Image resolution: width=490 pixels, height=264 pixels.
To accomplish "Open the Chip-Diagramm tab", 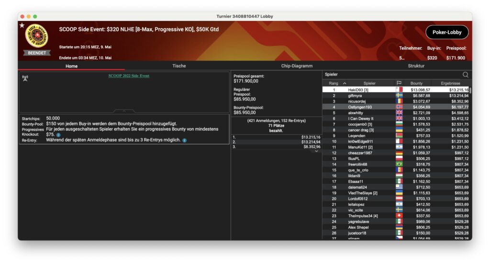I will 297,66.
